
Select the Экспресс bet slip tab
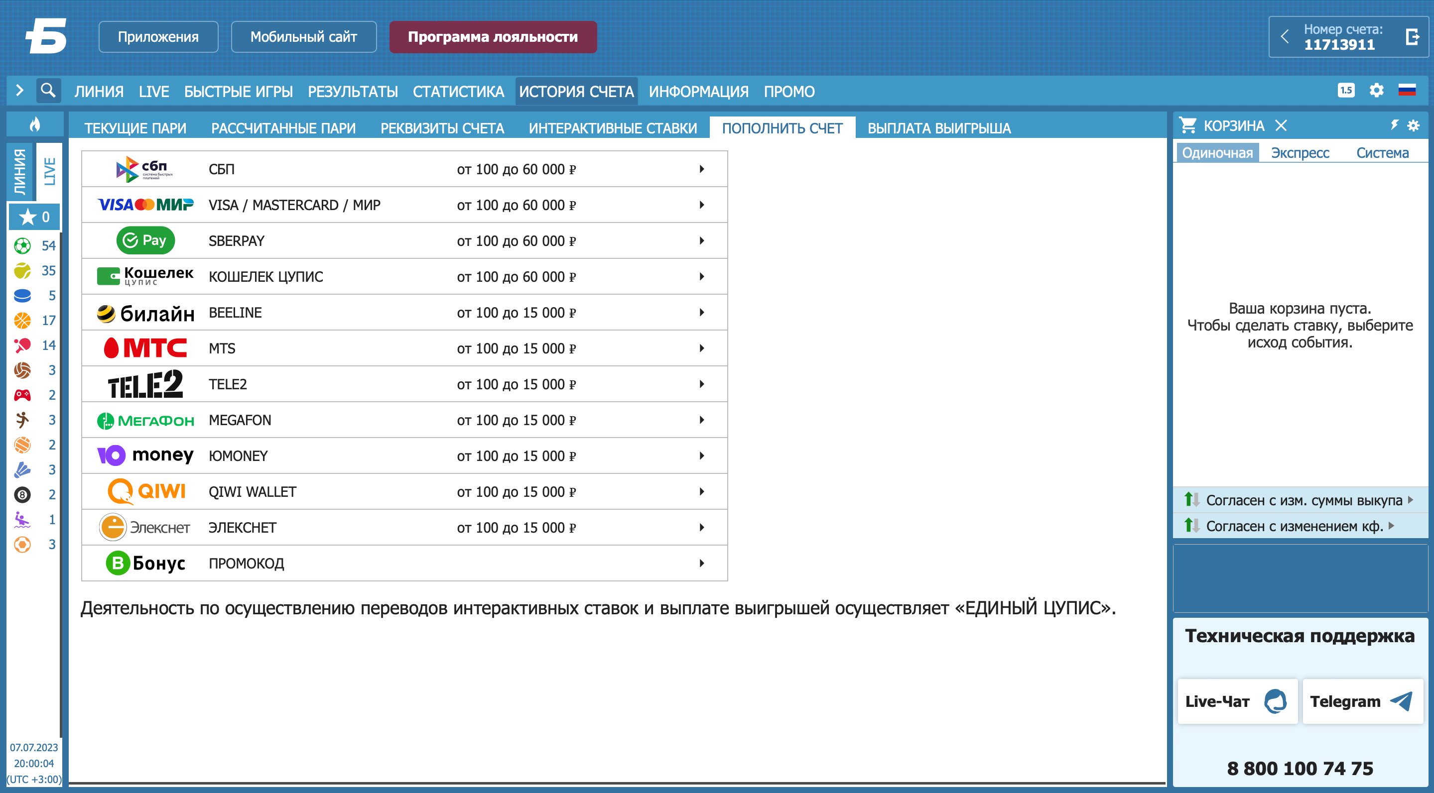coord(1300,153)
